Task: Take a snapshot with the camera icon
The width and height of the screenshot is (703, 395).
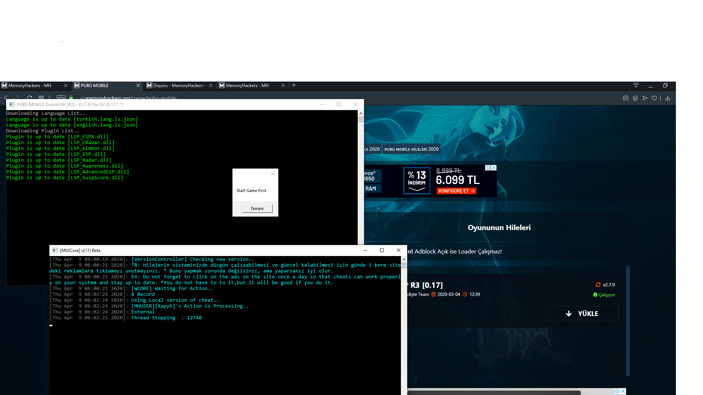Action: 626,98
